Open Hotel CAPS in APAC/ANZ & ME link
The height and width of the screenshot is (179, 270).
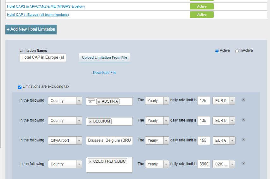[x=46, y=6]
